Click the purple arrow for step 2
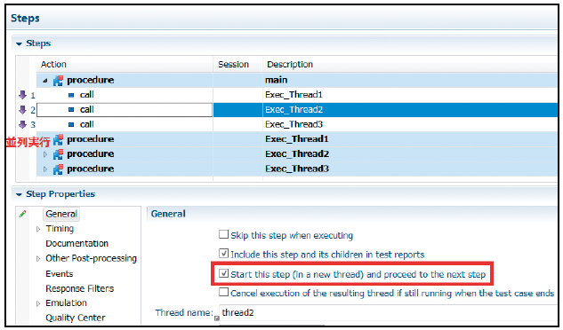 [22, 110]
